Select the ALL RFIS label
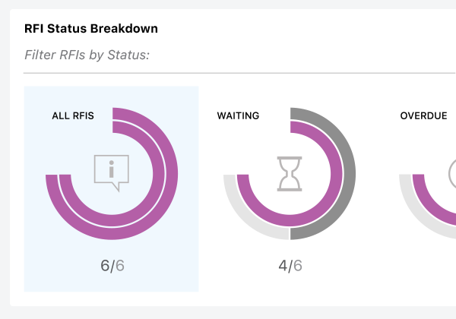Image resolution: width=456 pixels, height=319 pixels. [x=73, y=115]
